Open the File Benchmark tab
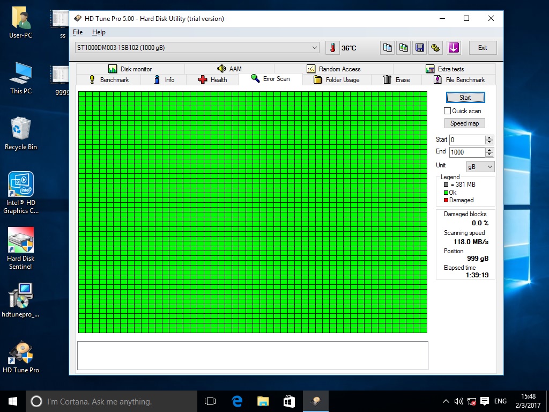The height and width of the screenshot is (412, 549). 459,79
